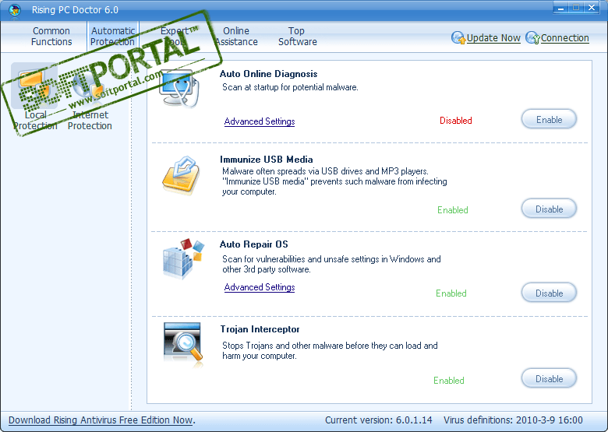Click the Auto Online Diagnosis heading
Viewport: 608px width, 432px height.
point(268,73)
